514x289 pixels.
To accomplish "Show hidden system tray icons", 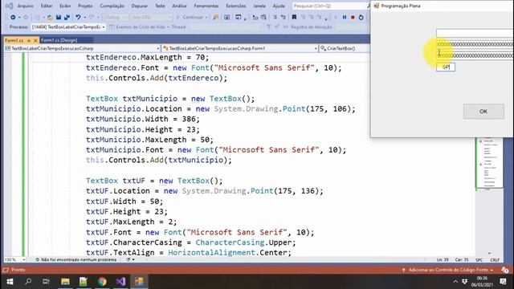I will click(x=455, y=282).
